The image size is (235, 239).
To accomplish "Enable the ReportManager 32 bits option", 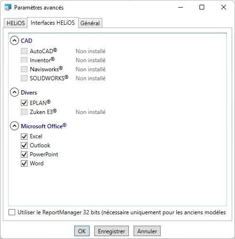I will click(x=12, y=212).
